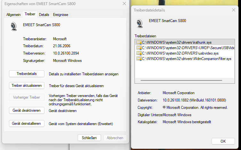
Task: Click webcam icon in Eigenschaften window
Action: 14,26
